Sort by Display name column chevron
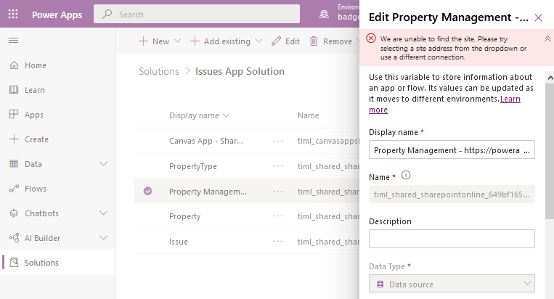 (x=227, y=115)
